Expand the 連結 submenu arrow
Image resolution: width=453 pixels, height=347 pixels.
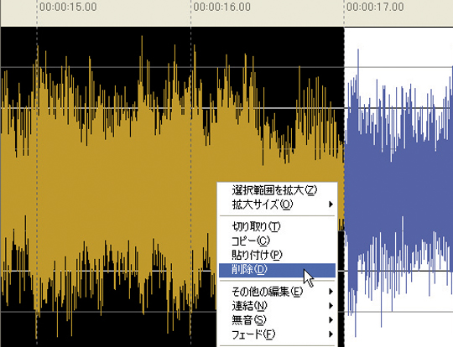click(x=331, y=306)
